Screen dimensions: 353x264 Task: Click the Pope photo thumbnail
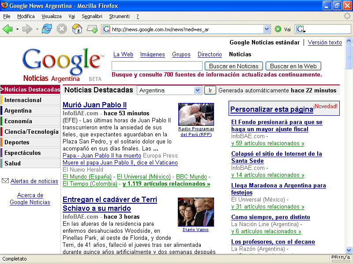click(196, 114)
